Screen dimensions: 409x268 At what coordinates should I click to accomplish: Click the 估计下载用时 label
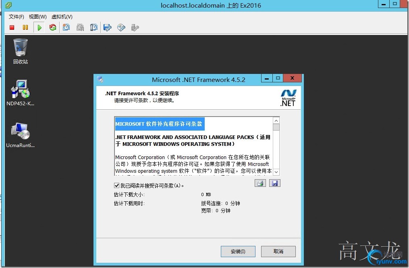(129, 203)
